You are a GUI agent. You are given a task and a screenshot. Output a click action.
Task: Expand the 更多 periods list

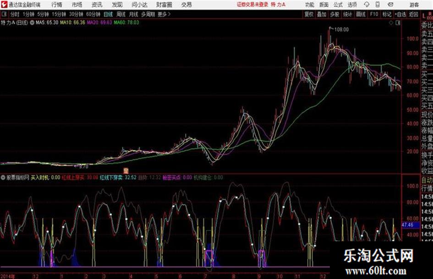[164, 14]
